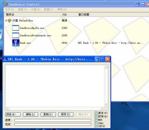Viewport: 149px width, 130px height.
Task: Click the 浏览(B)... browse button
Action: [13, 115]
